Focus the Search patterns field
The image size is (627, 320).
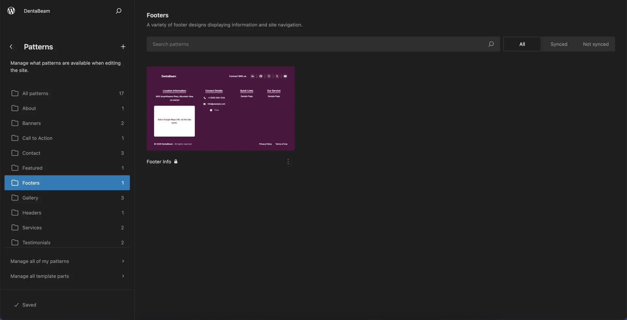click(x=323, y=44)
